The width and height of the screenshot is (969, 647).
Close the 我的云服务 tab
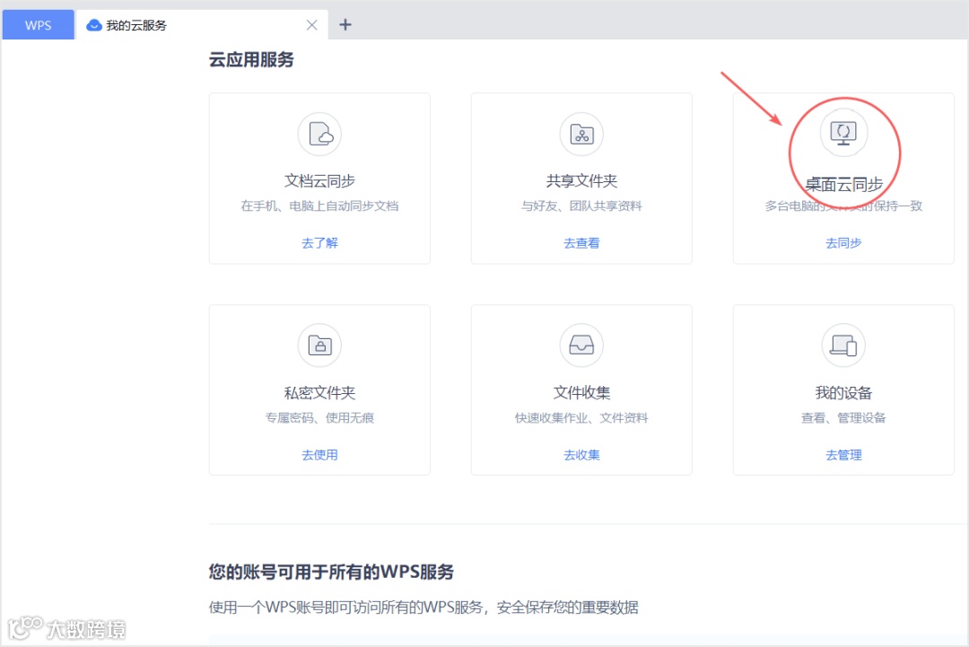tap(312, 25)
